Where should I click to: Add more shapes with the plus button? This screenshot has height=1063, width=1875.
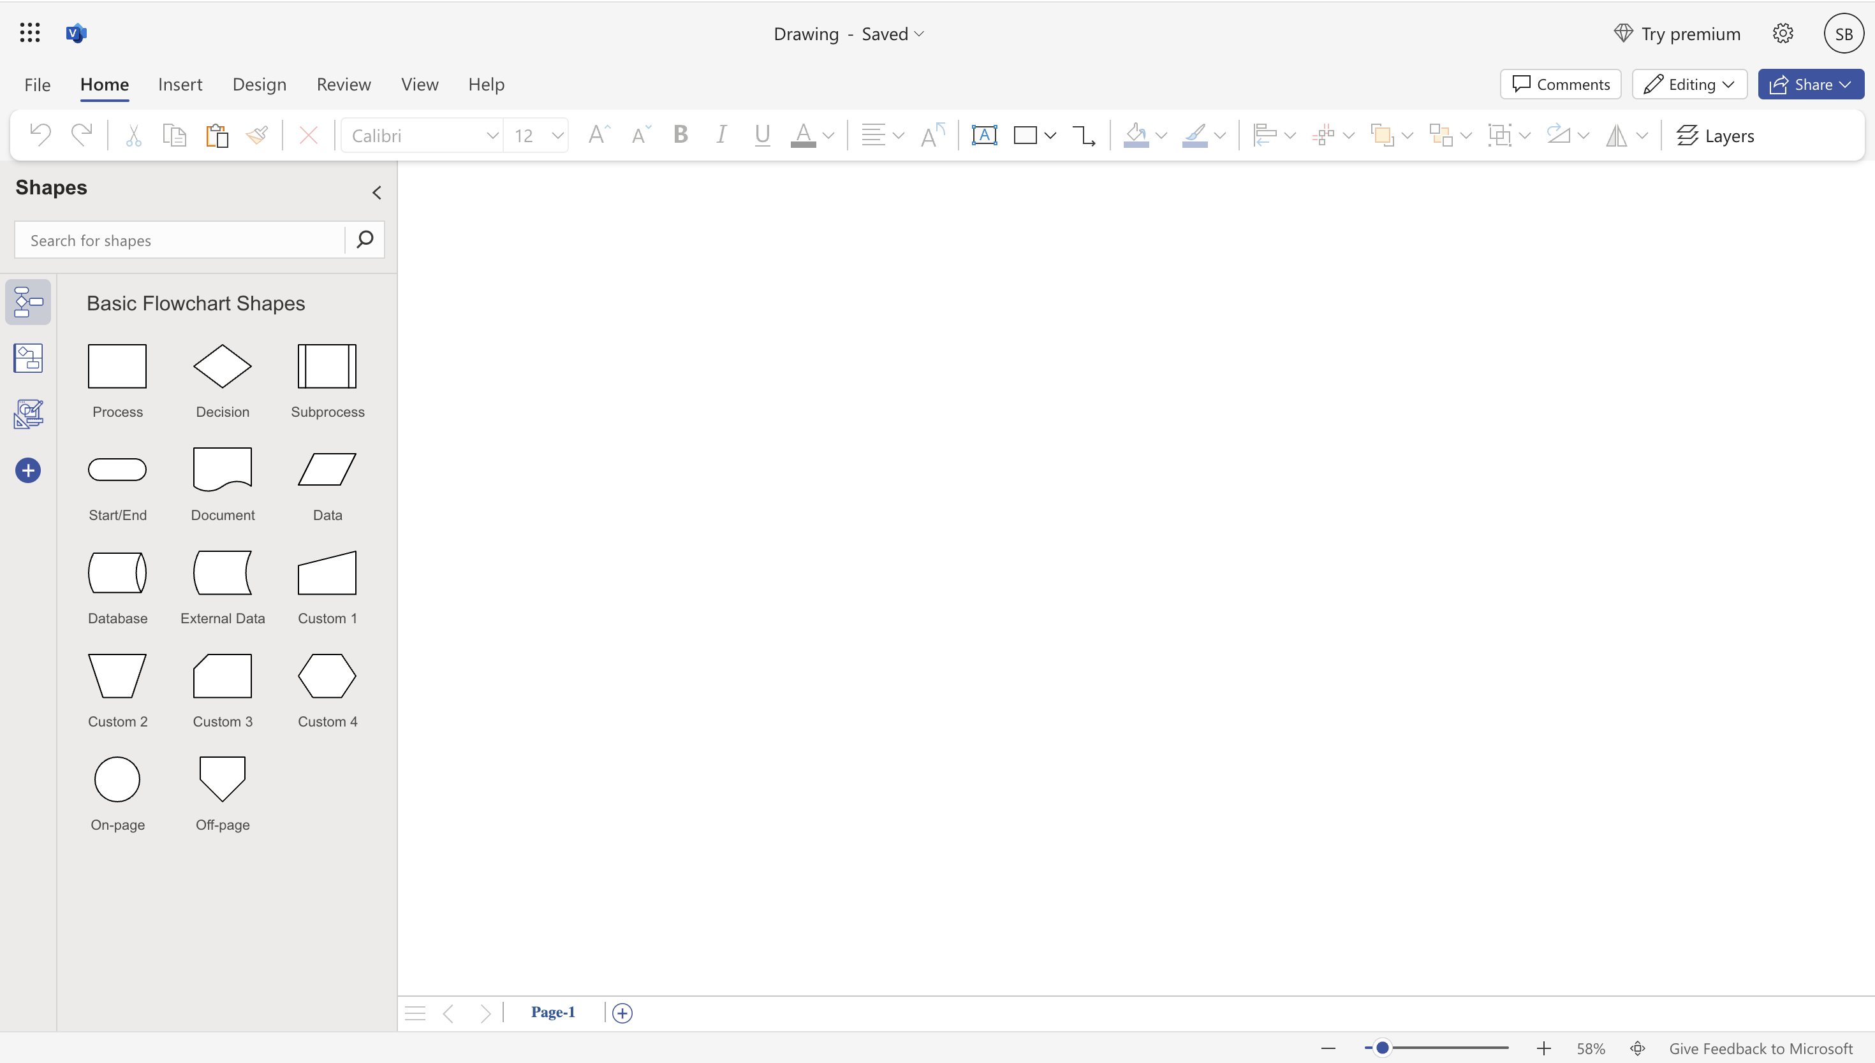29,470
